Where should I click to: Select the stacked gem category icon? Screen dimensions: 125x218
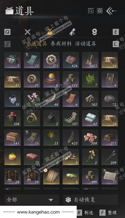click(95, 32)
